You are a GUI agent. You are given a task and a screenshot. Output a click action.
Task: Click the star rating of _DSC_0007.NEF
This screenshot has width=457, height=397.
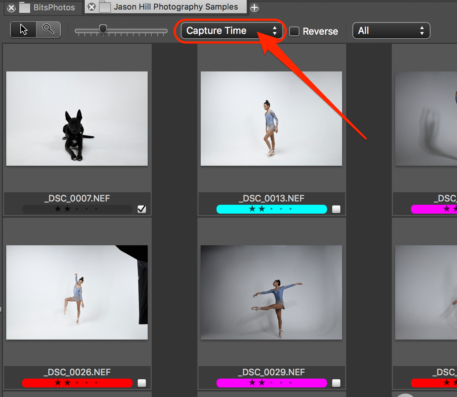(x=77, y=209)
